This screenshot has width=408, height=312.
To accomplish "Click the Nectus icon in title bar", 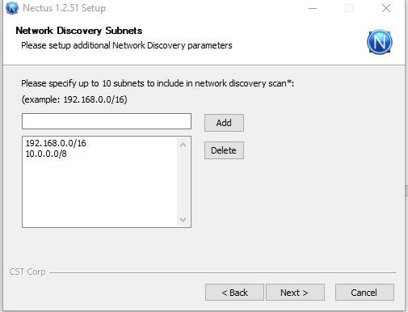I will pos(12,8).
